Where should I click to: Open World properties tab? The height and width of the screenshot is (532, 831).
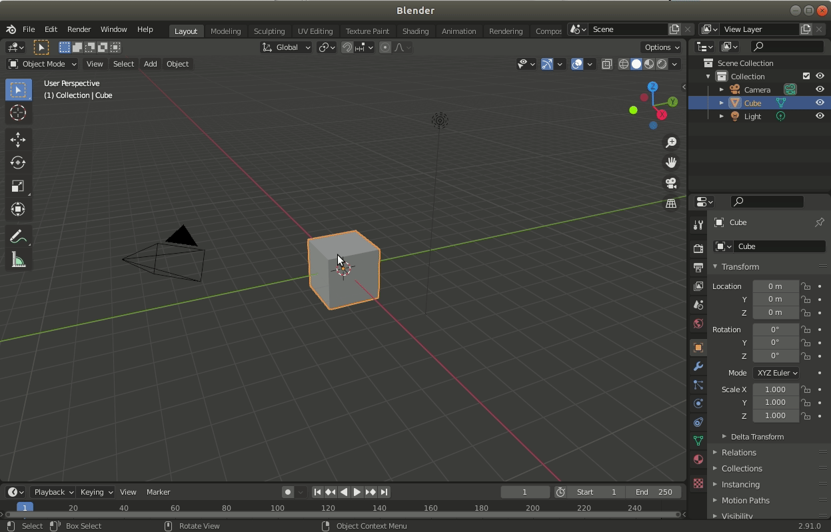698,324
